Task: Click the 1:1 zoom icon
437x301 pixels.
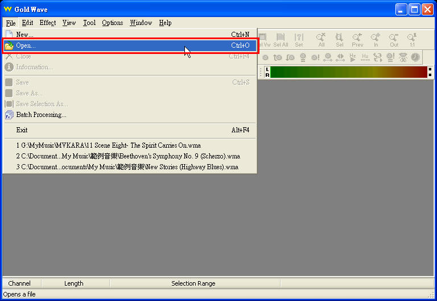Action: coord(411,39)
